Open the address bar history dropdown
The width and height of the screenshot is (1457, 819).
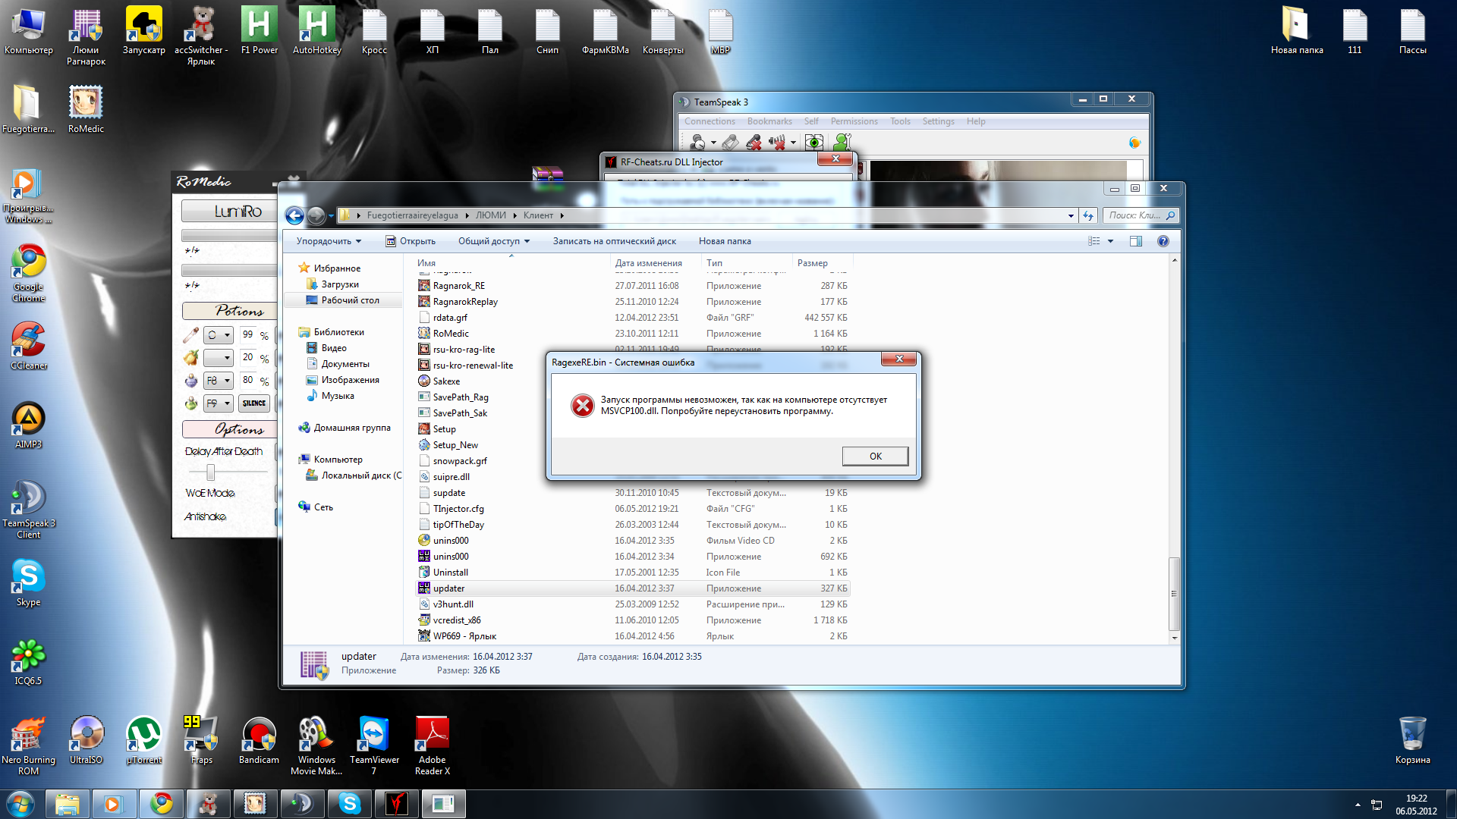(x=1071, y=215)
